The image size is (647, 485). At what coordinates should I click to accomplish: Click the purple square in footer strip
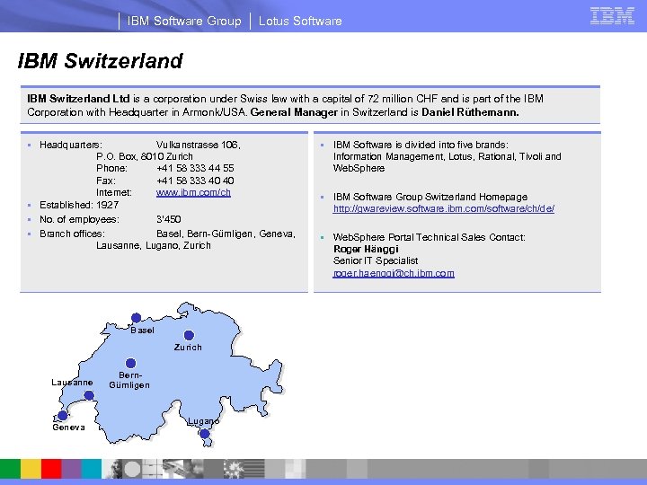pos(71,469)
